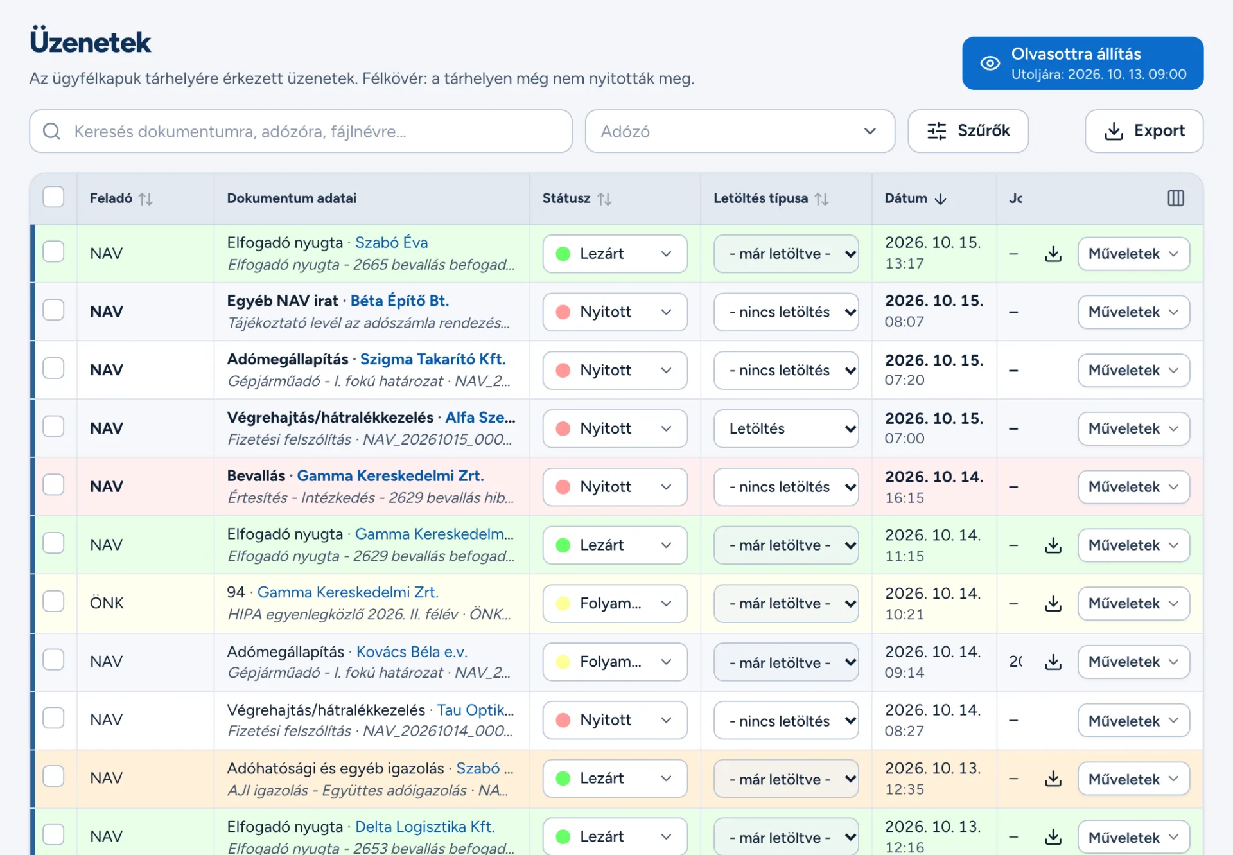Open the Szabó Éva taxpayer link

pos(391,243)
